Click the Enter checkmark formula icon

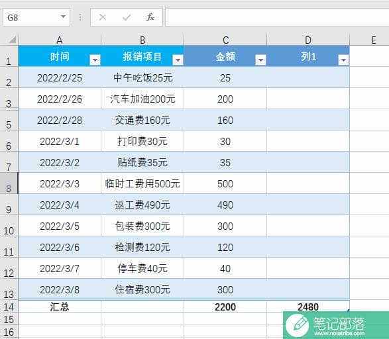pyautogui.click(x=127, y=17)
